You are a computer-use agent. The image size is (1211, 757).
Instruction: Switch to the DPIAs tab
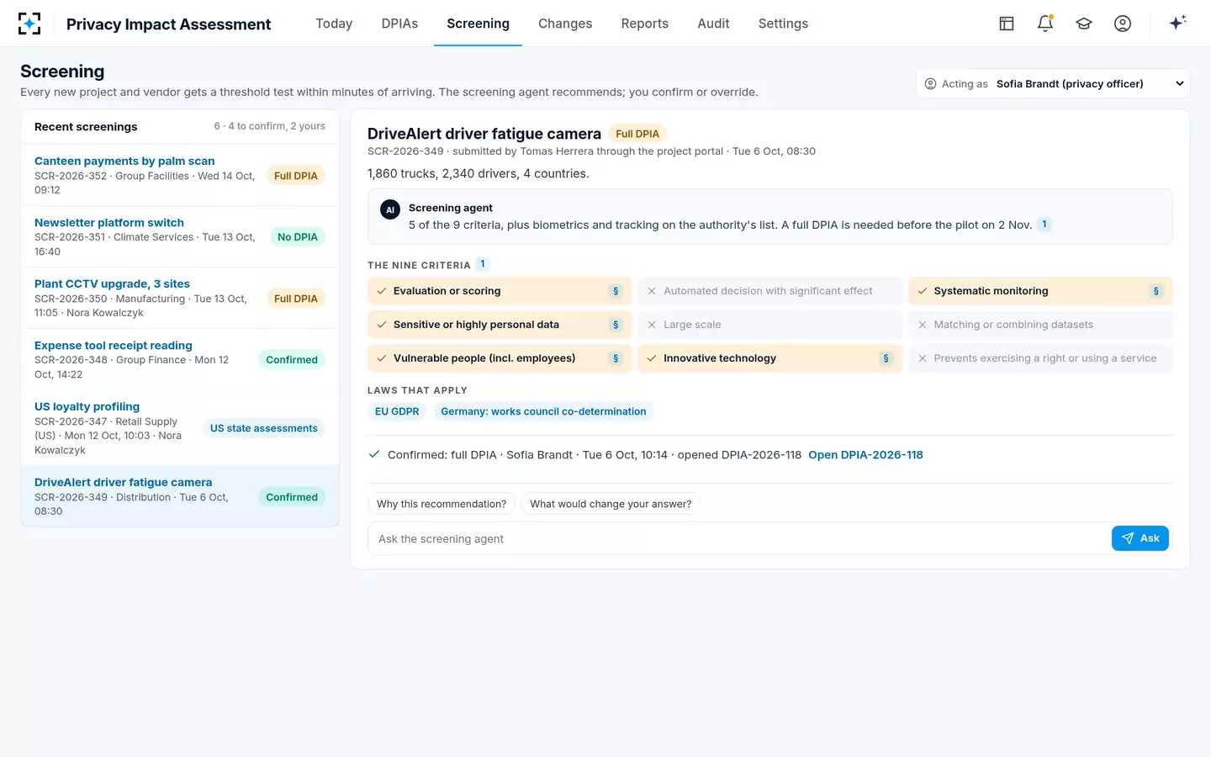(399, 24)
